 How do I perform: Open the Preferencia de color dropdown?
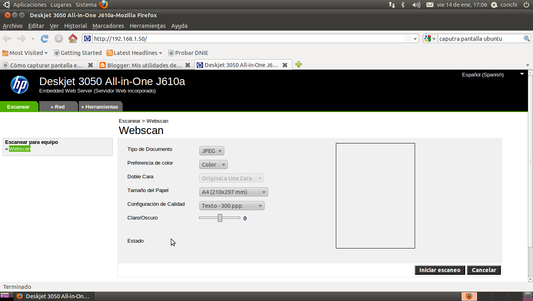coord(214,165)
